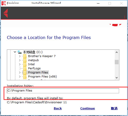Viewport: 128px width, 116px height.
Task: Expand the Program Files folder node
Action: [x=20, y=72]
